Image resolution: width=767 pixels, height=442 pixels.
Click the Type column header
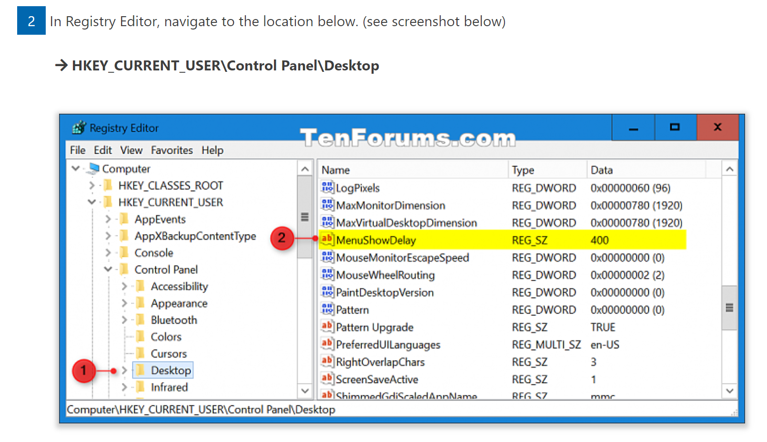(547, 170)
